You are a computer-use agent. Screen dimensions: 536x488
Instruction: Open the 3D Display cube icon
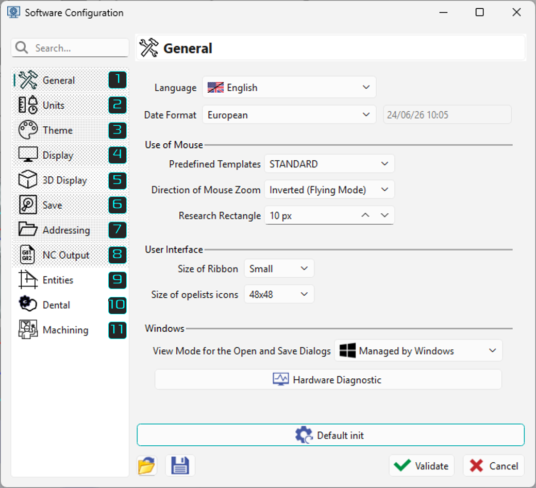click(x=28, y=180)
